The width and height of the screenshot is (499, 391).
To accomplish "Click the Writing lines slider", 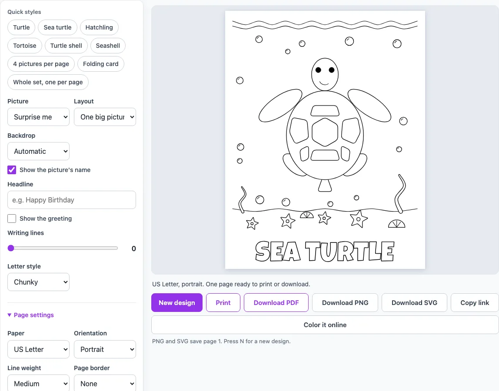I will click(x=63, y=248).
